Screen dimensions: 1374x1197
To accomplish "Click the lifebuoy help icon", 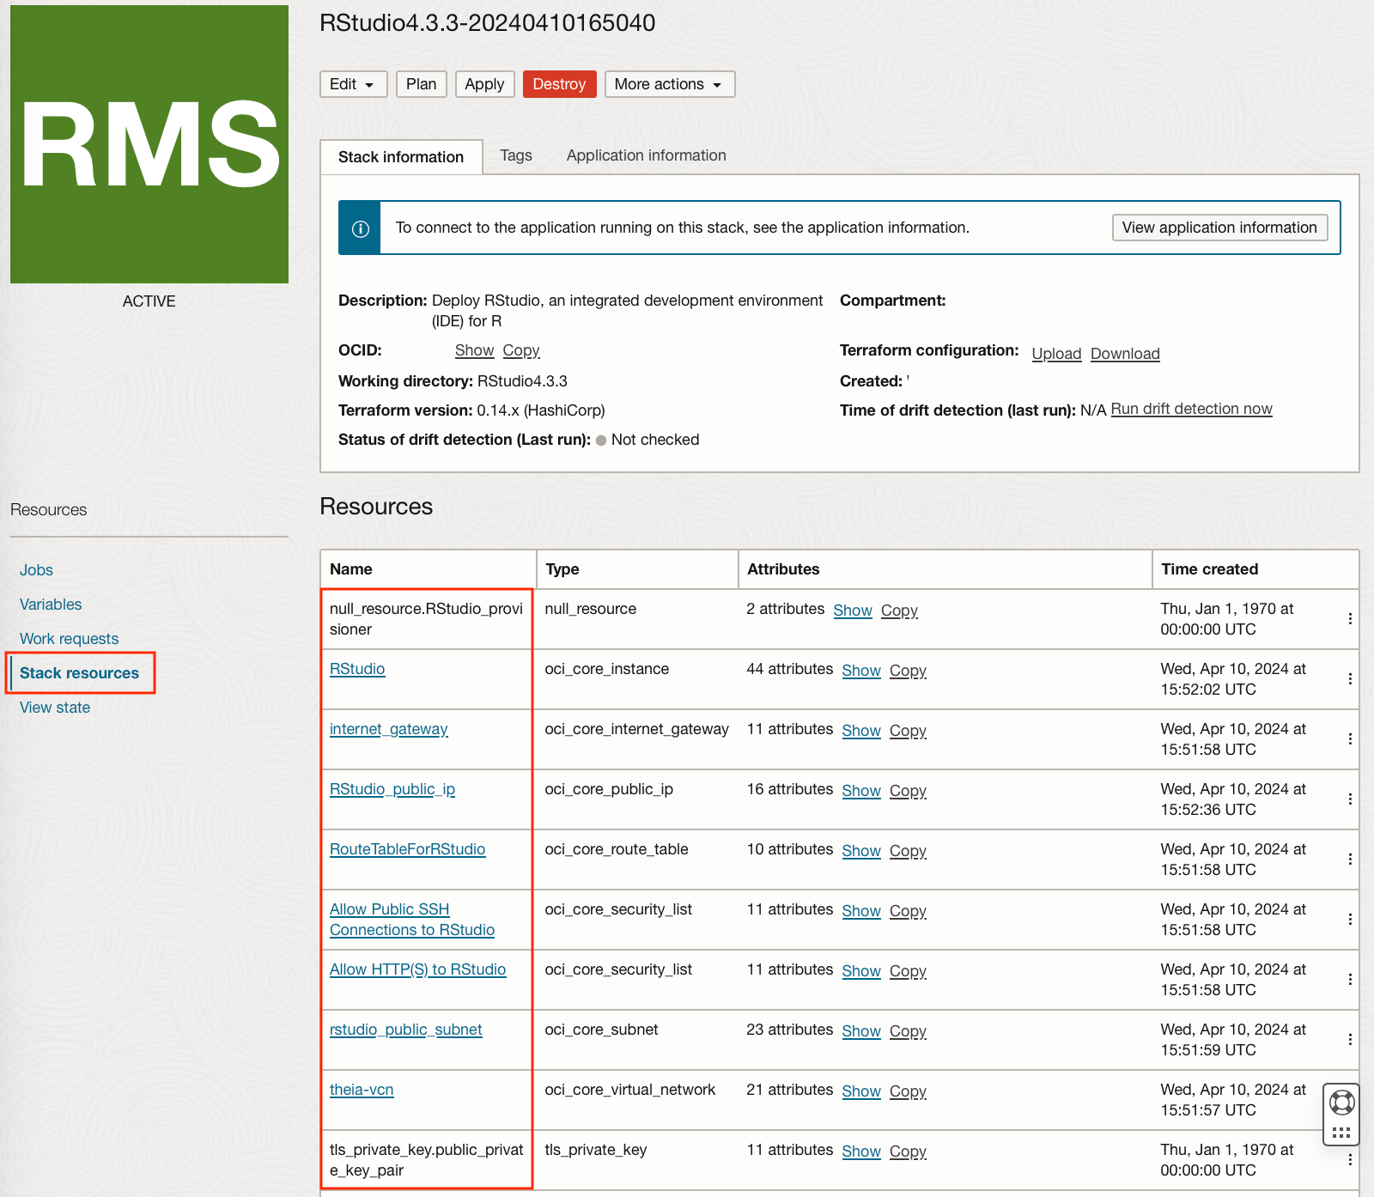I will point(1341,1102).
